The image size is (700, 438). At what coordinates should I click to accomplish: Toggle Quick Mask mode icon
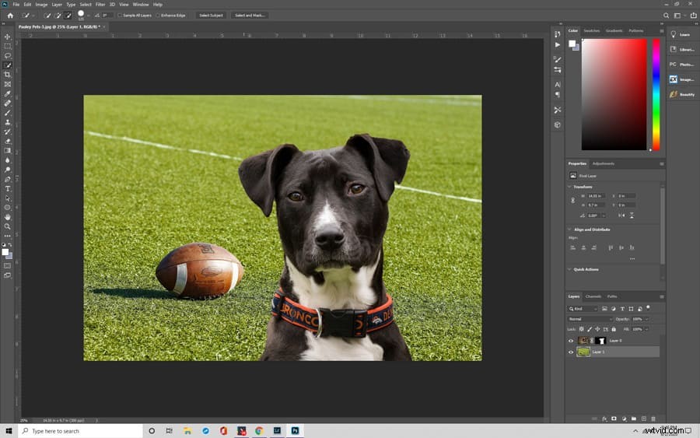[x=8, y=266]
